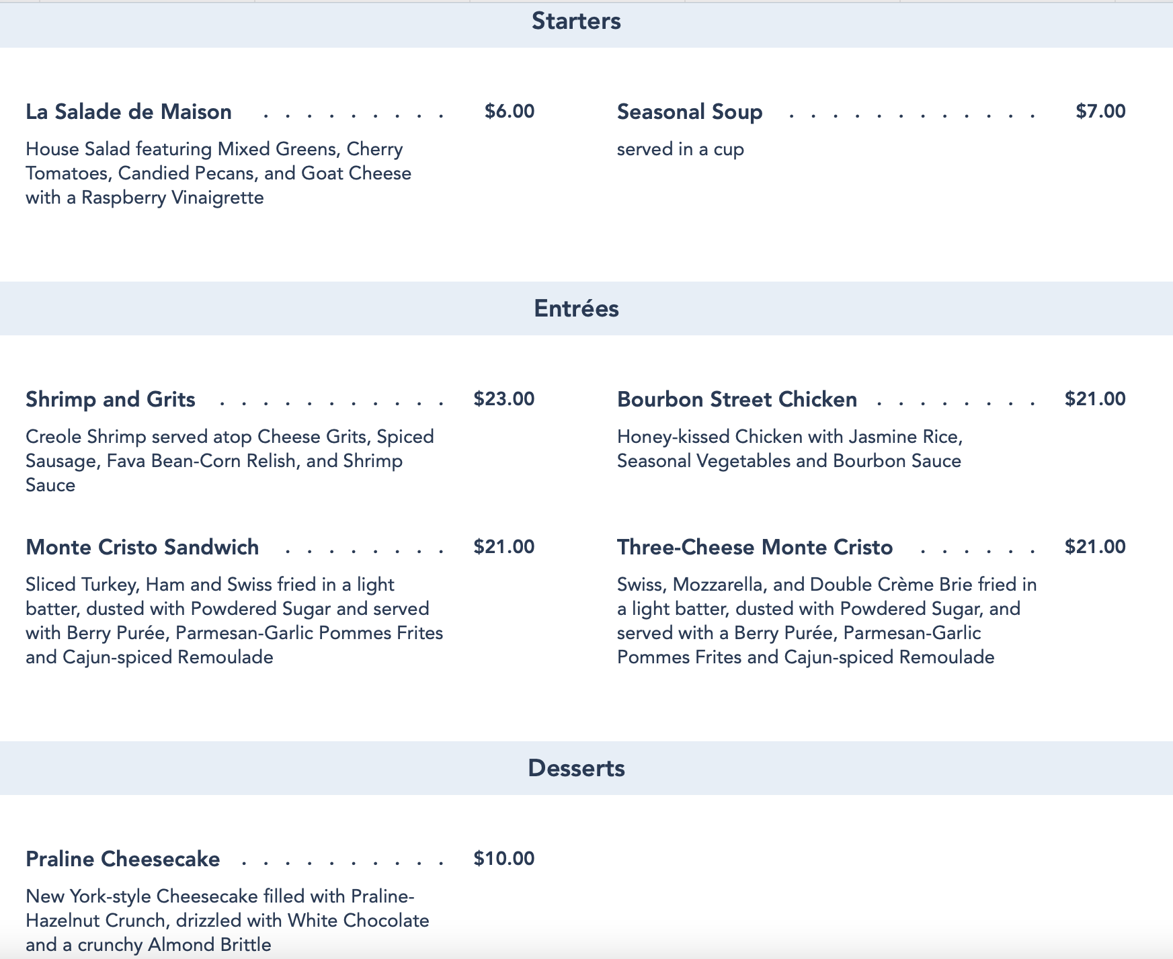Click the "served in a cup" description
This screenshot has height=959, width=1173.
coord(680,149)
